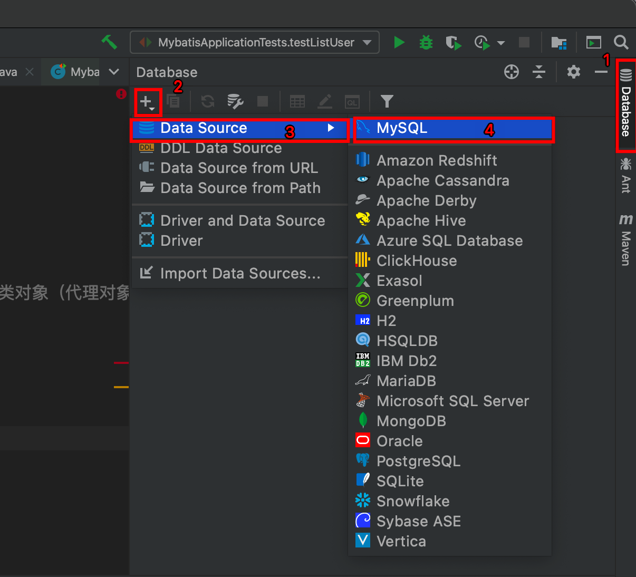The width and height of the screenshot is (636, 577).
Task: Click the Profiler run icon
Action: tap(482, 42)
